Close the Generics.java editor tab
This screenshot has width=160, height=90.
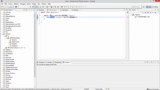coord(58,10)
